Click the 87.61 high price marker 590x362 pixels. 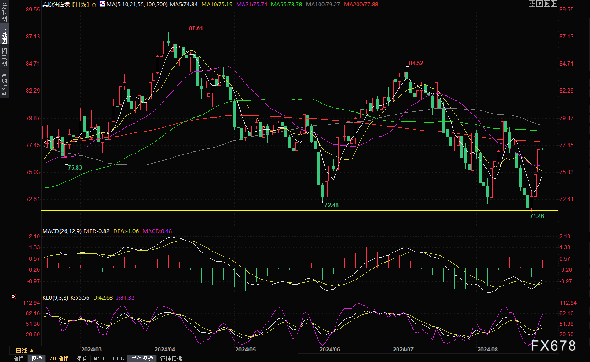(x=196, y=28)
